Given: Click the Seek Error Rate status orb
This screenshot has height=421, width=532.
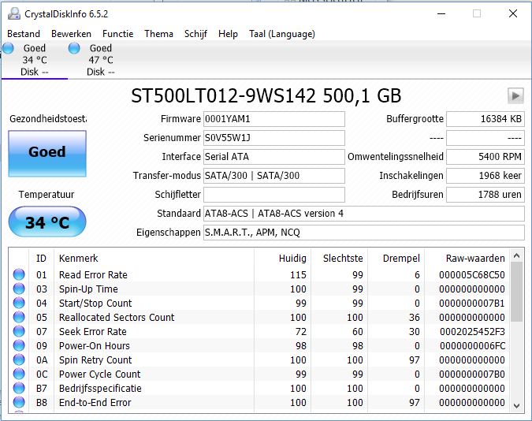Looking at the screenshot, I should tap(19, 332).
